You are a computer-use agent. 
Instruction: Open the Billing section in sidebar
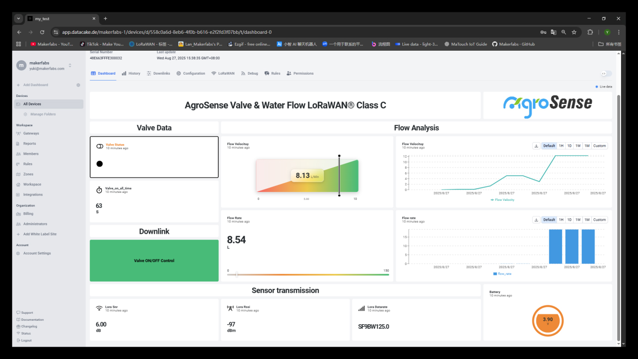[28, 214]
